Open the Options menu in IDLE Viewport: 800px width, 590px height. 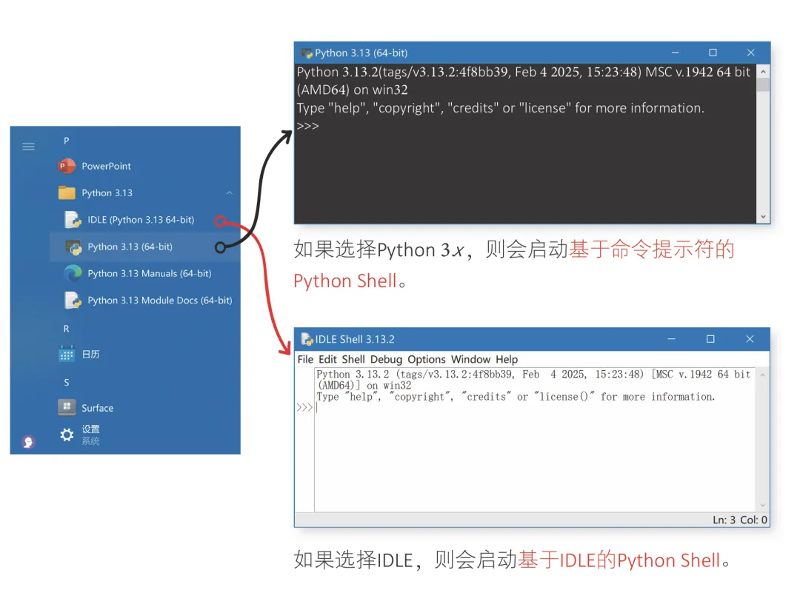click(x=427, y=360)
